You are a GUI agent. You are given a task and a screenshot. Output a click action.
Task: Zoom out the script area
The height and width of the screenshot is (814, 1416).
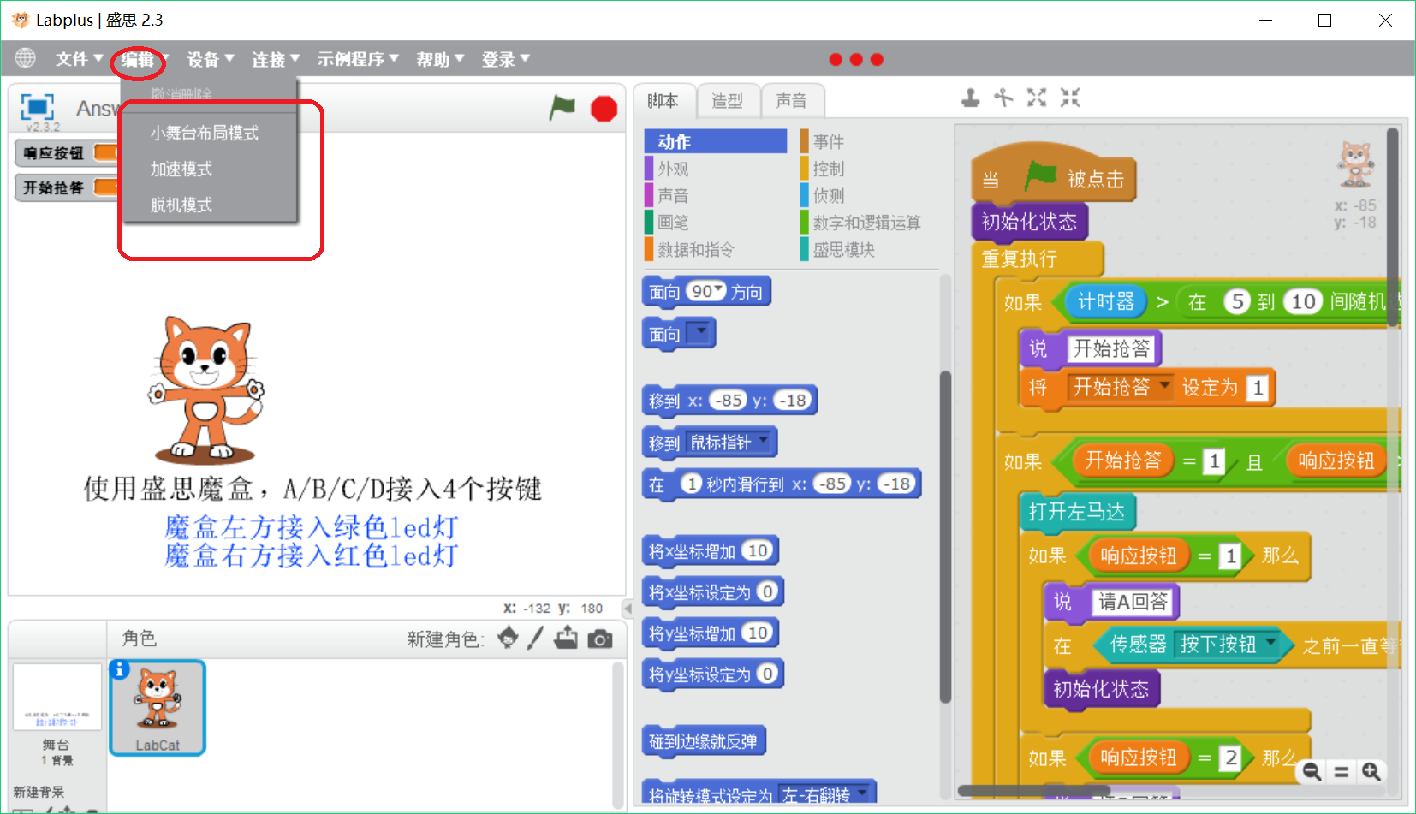click(x=1312, y=772)
